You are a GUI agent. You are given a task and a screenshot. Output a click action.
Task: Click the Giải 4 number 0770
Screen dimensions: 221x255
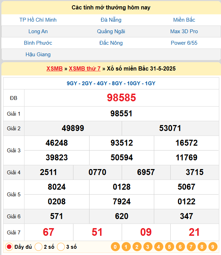(x=97, y=172)
